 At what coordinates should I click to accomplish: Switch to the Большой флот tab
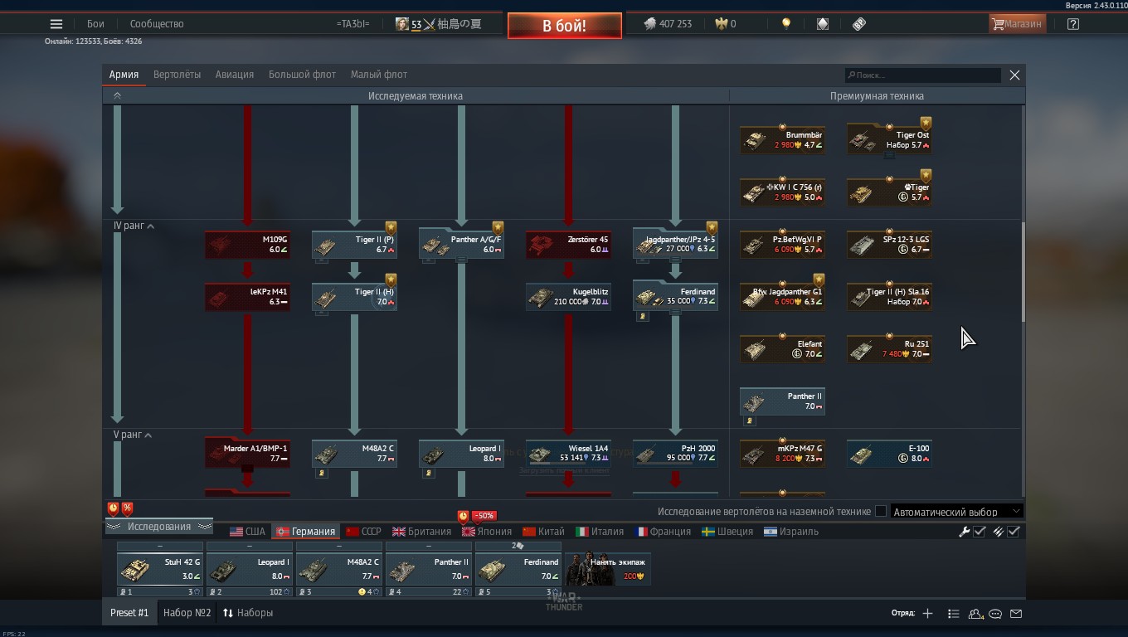tap(302, 75)
